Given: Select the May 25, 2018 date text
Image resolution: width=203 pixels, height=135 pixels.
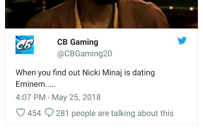Looking at the screenshot, I should coord(76,97).
